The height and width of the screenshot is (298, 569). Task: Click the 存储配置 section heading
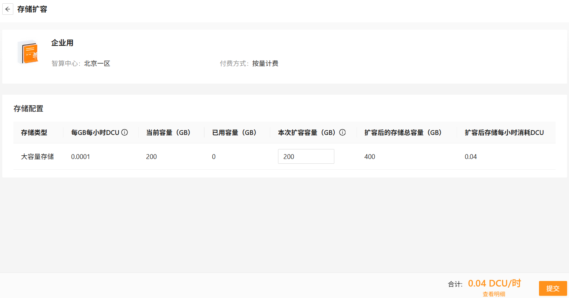(x=29, y=109)
